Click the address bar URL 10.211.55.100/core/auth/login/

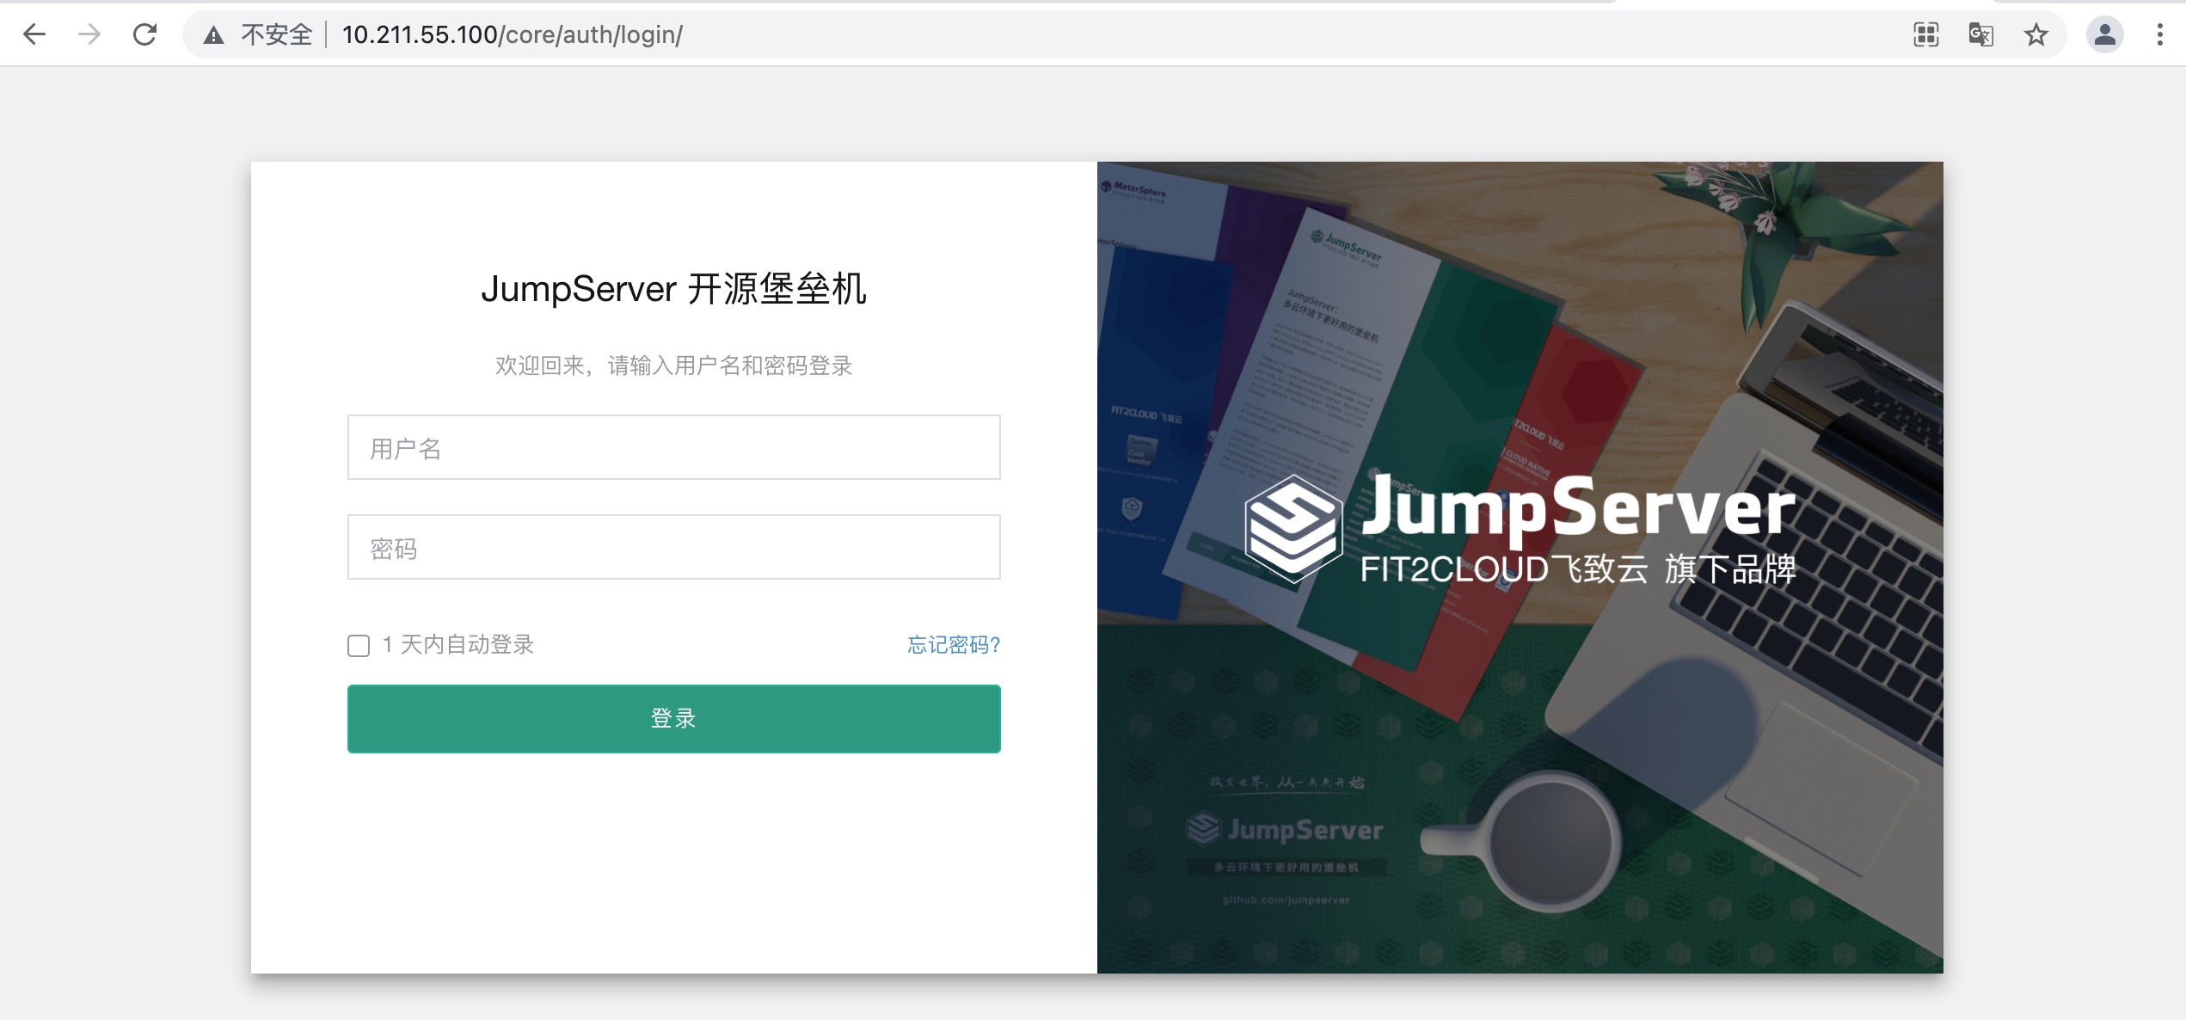point(513,34)
